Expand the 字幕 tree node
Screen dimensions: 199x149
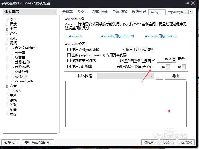coord(7,29)
